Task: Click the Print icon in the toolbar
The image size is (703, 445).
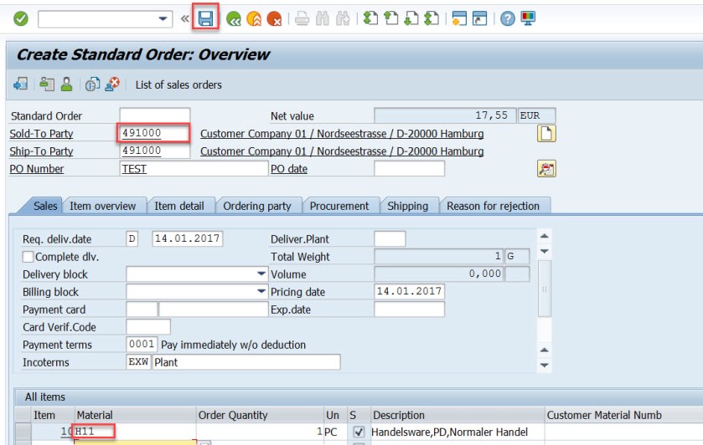Action: (x=302, y=18)
